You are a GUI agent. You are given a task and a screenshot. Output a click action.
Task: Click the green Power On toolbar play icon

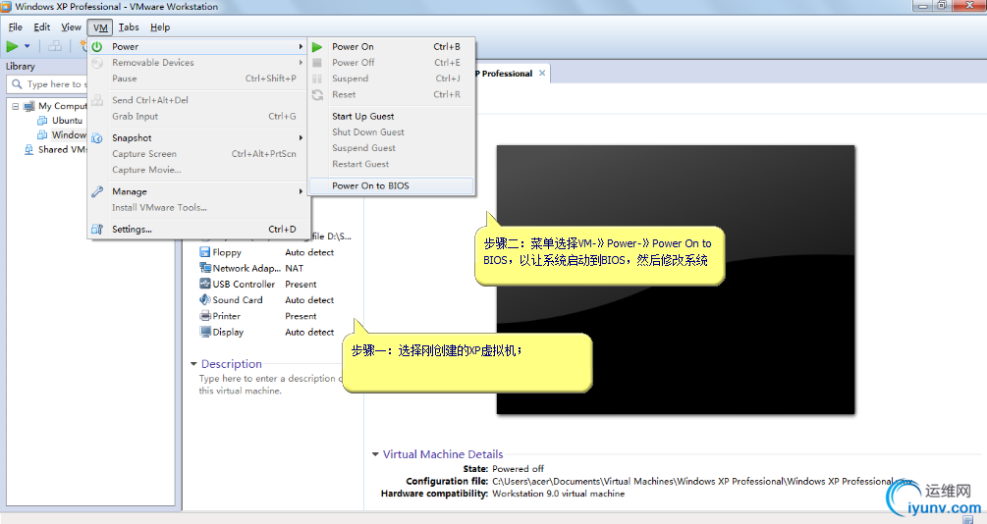[x=12, y=46]
